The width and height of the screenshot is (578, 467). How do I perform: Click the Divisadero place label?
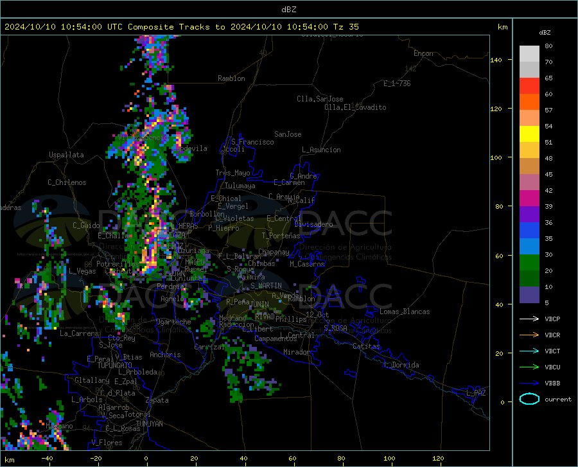pyautogui.click(x=313, y=224)
